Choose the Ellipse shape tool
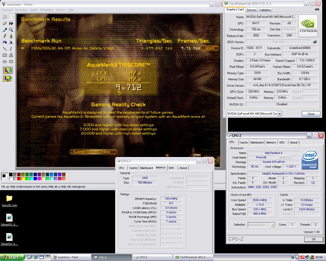 click(x=5, y=61)
